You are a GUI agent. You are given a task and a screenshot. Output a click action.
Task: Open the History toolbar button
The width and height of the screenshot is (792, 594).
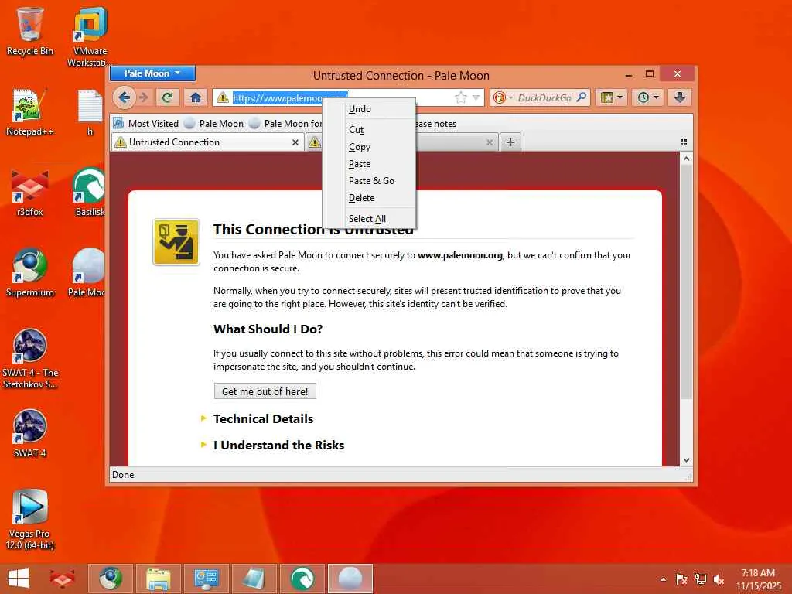(x=647, y=97)
